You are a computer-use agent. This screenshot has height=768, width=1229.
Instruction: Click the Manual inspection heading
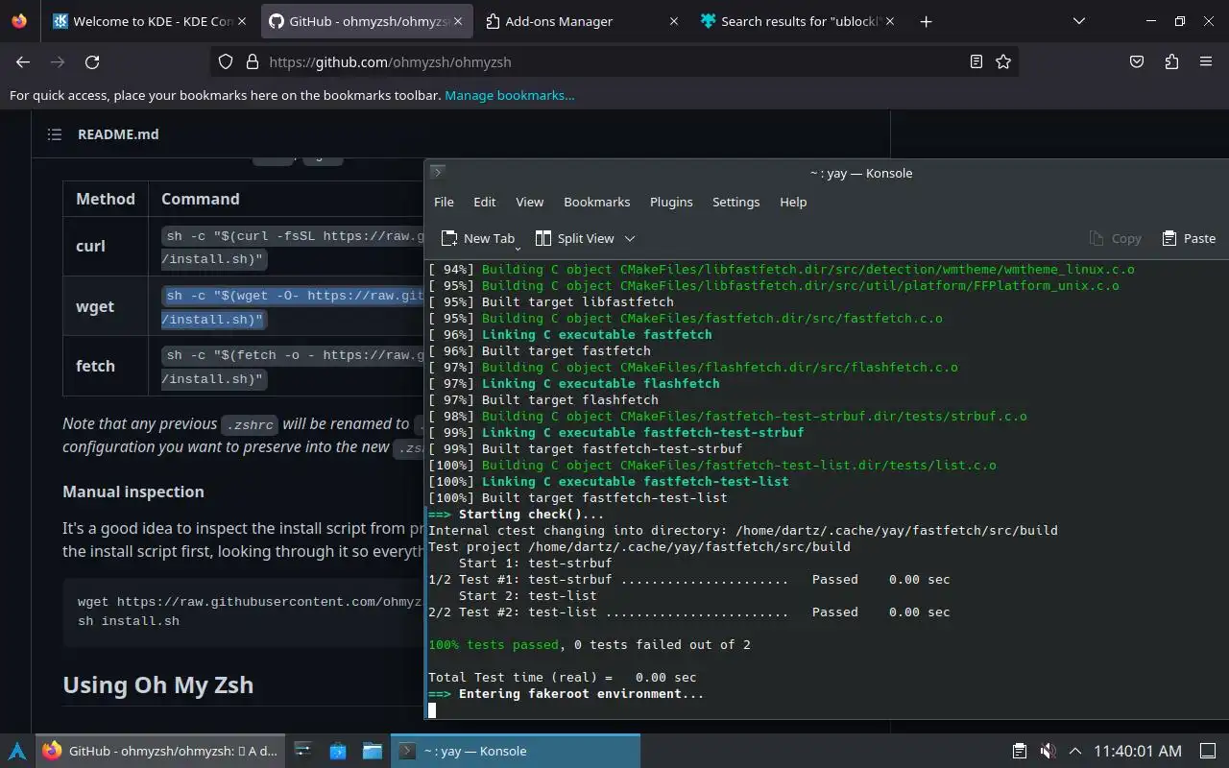133,492
